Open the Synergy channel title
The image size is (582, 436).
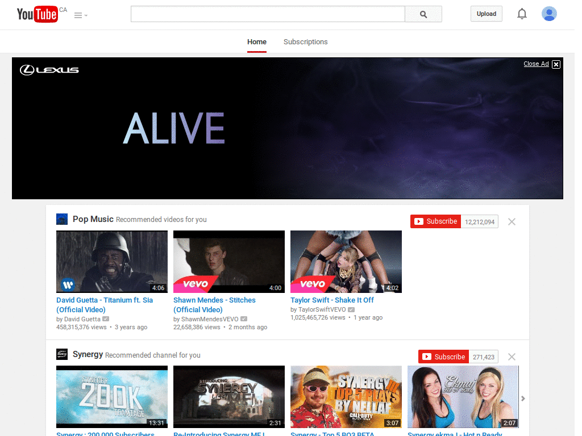point(88,354)
